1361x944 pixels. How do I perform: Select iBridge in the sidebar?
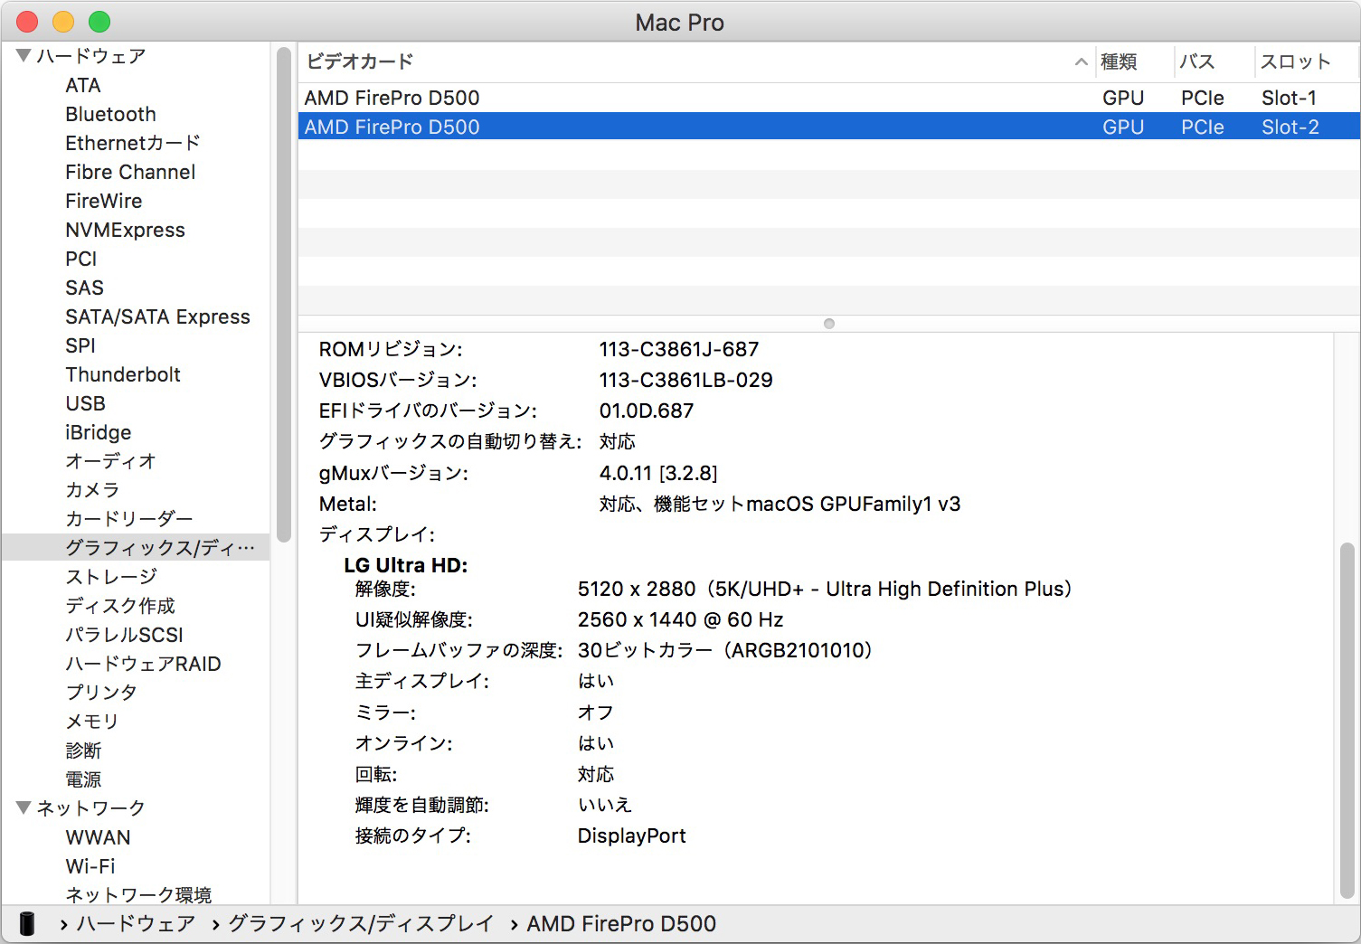98,432
